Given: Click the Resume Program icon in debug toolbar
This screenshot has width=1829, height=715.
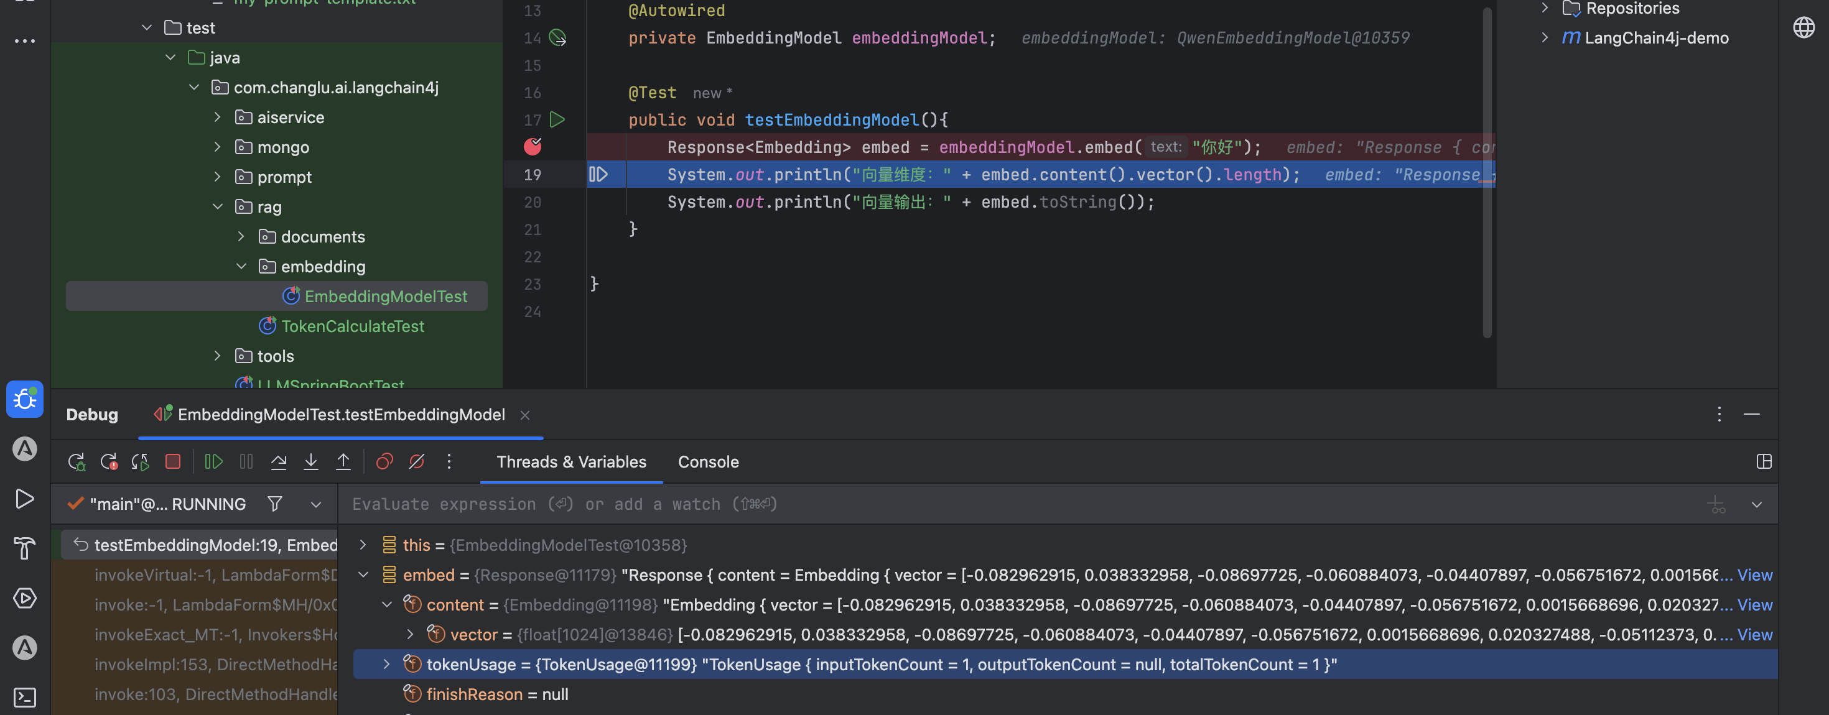Looking at the screenshot, I should (x=213, y=463).
